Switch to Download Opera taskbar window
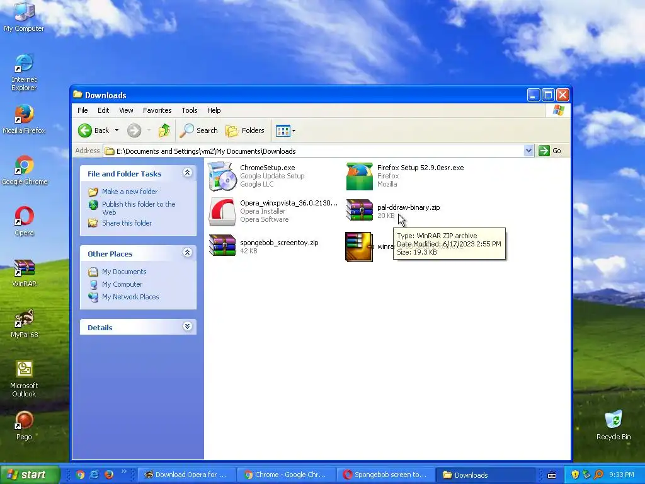This screenshot has height=484, width=645. point(186,475)
